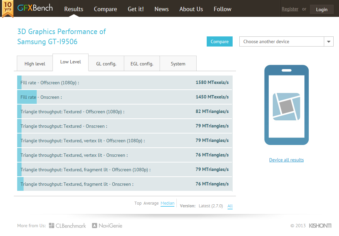This screenshot has width=339, height=236.
Task: Switch to the EGL config. tab
Action: (142, 64)
